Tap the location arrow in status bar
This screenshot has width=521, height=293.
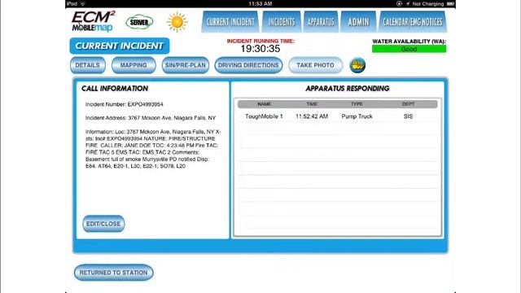(x=407, y=3)
